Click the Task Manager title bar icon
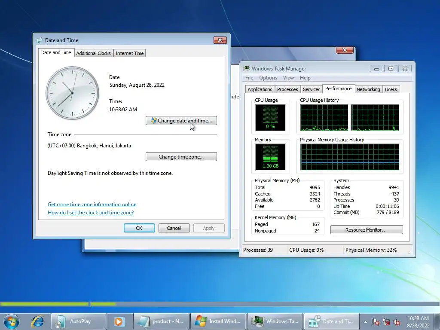Viewport: 440px width, 330px height. tap(247, 68)
